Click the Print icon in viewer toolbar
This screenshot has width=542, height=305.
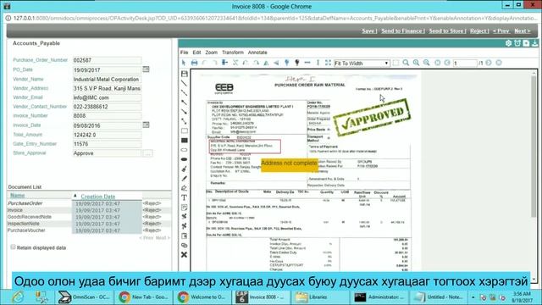[194, 63]
